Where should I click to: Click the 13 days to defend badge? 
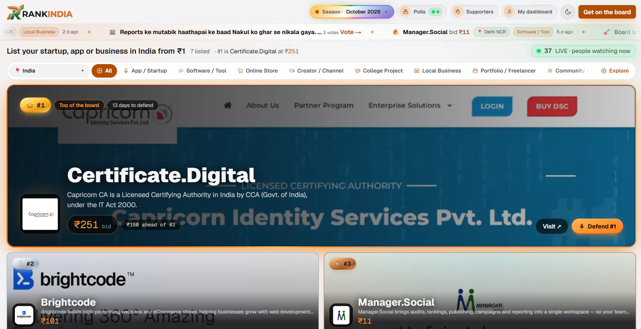(x=133, y=105)
